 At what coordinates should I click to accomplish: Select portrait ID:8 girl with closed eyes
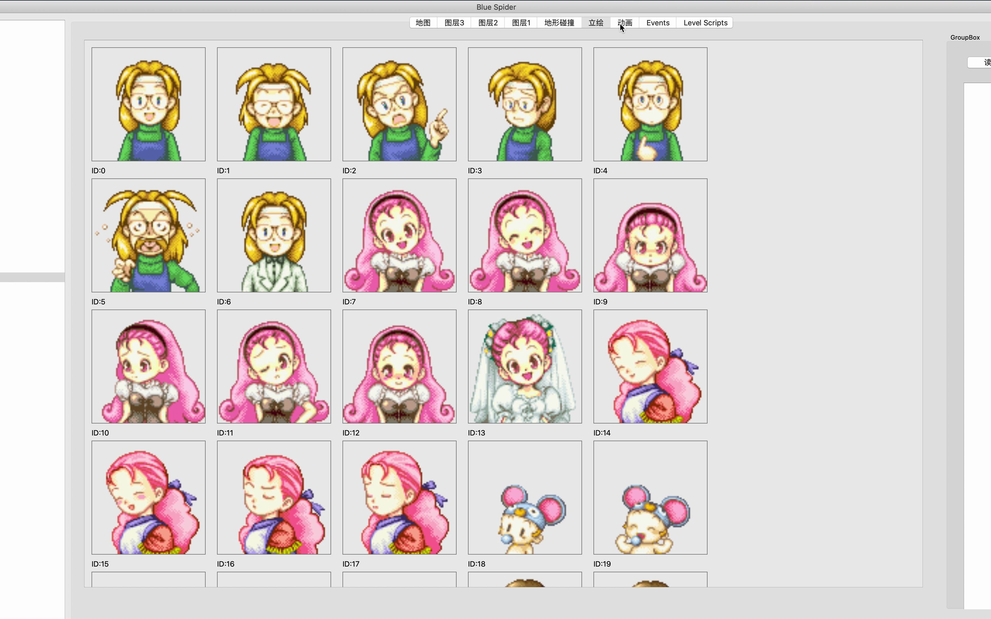[x=525, y=235]
